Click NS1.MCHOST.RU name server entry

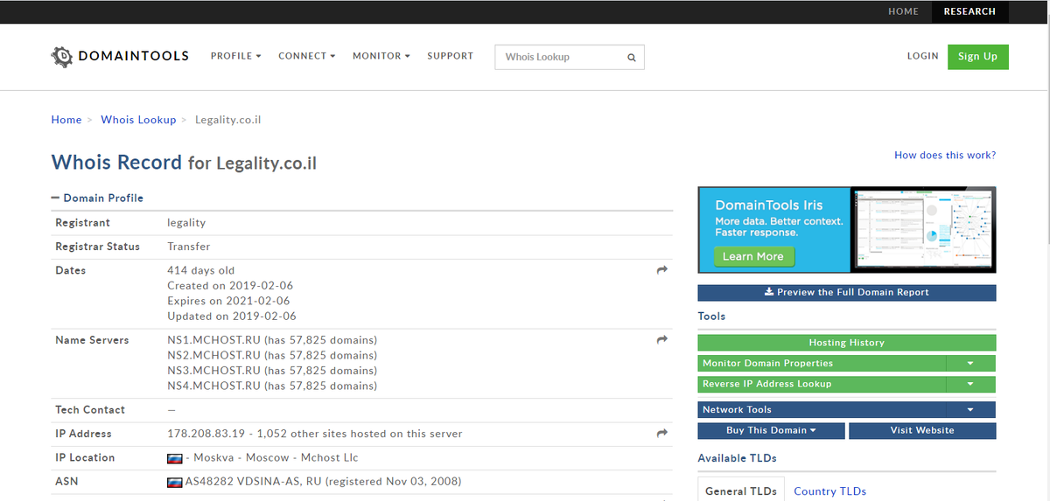pyautogui.click(x=272, y=340)
